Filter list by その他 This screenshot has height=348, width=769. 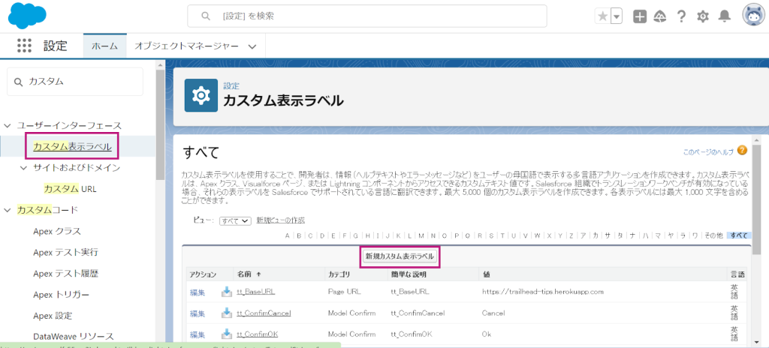point(713,235)
